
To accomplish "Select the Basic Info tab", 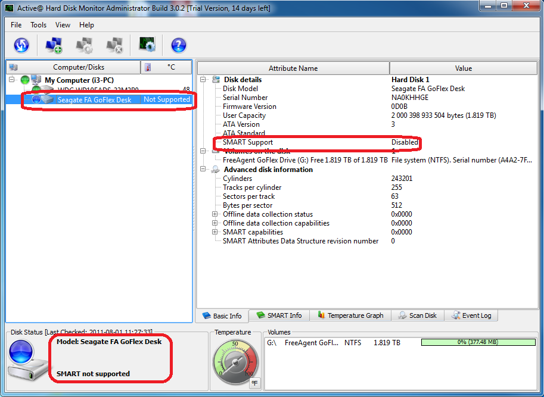I will [222, 316].
